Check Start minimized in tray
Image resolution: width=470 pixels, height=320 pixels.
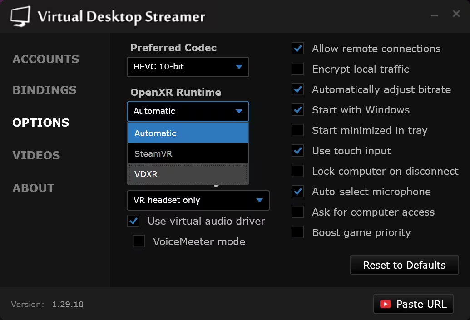pyautogui.click(x=297, y=130)
